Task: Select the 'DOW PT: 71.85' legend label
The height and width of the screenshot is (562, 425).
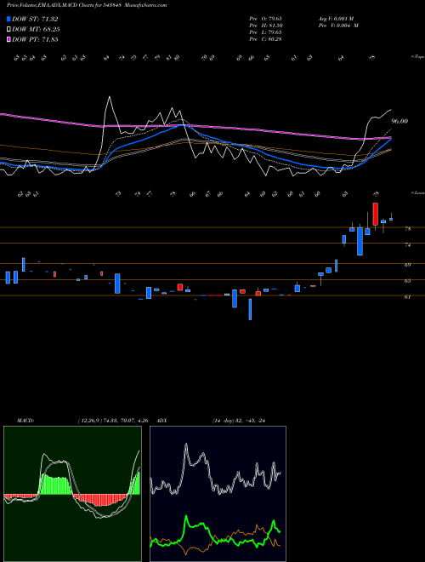Action: (35, 39)
